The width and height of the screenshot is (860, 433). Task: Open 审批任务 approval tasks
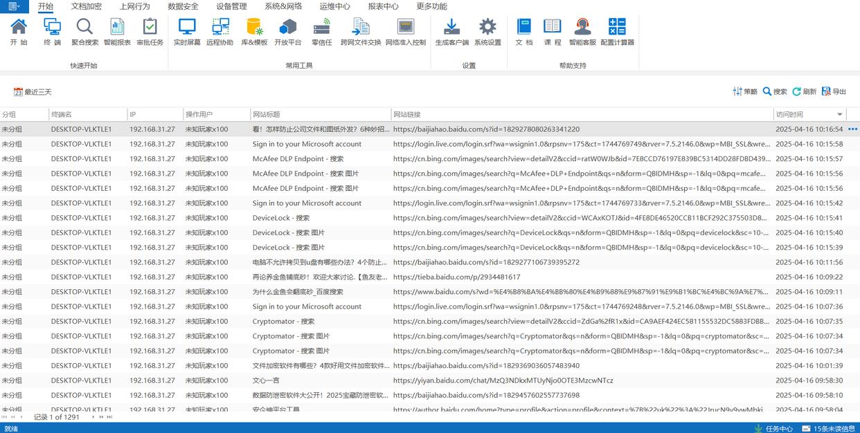150,32
